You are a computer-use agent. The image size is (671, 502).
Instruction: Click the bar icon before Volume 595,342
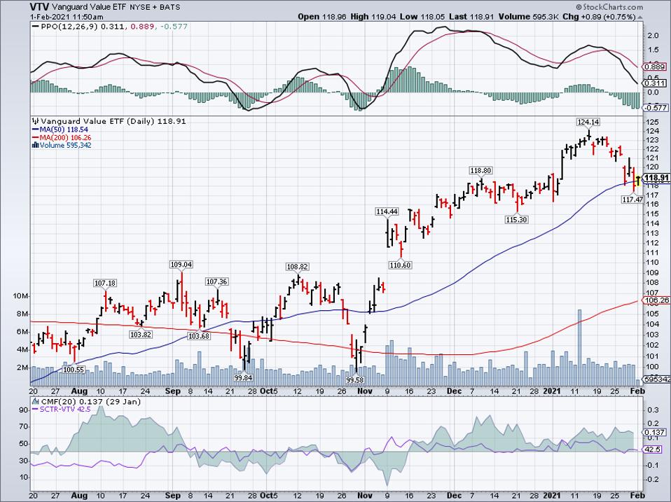[x=35, y=146]
